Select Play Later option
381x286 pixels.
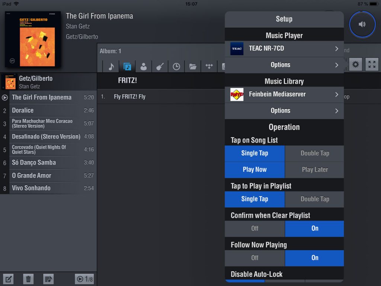pos(315,169)
